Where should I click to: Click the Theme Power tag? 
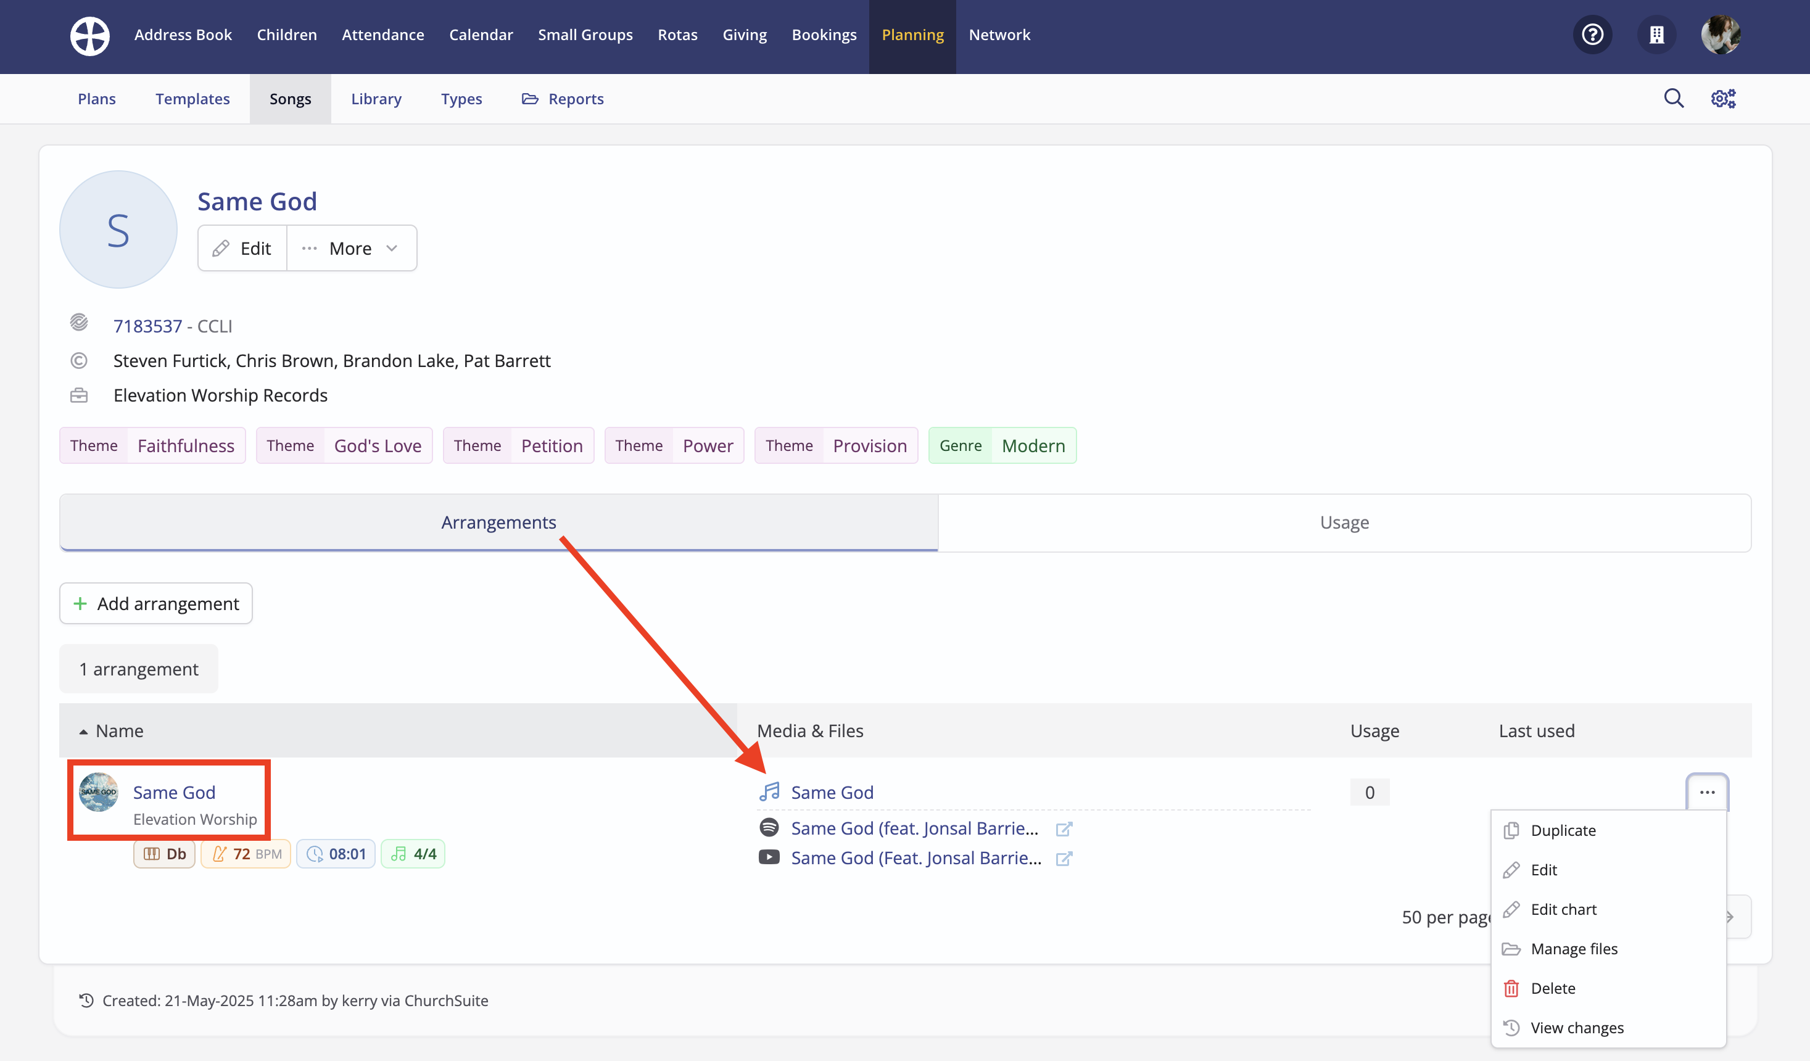pos(674,445)
